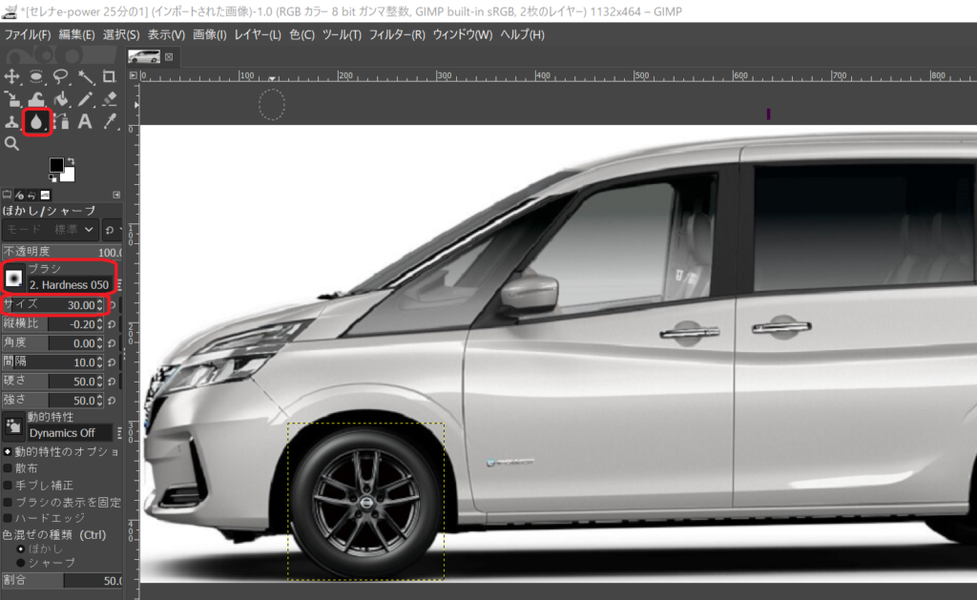977x600 pixels.
Task: Select the Blur/Sharpen droplet tool
Action: (x=36, y=121)
